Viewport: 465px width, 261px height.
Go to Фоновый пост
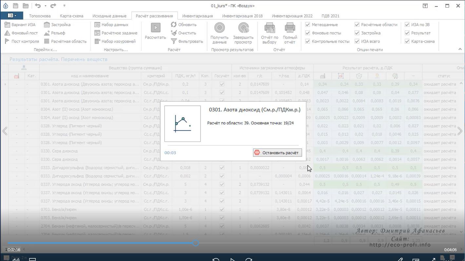pyautogui.click(x=21, y=33)
